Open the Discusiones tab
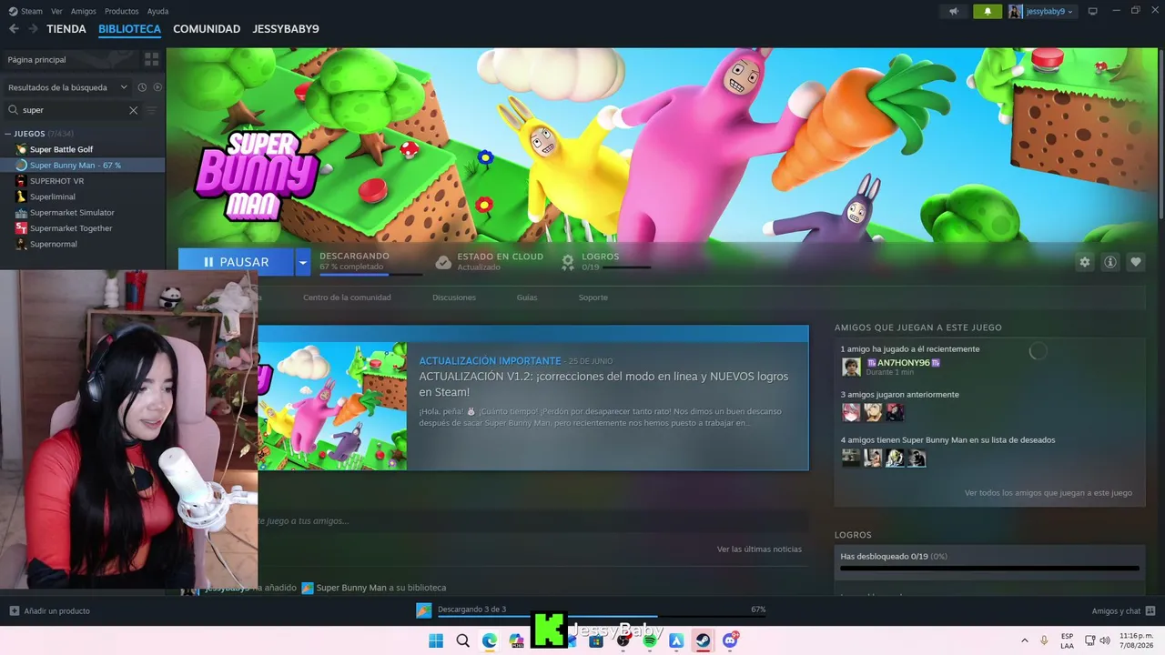This screenshot has height=655, width=1165. 454,297
